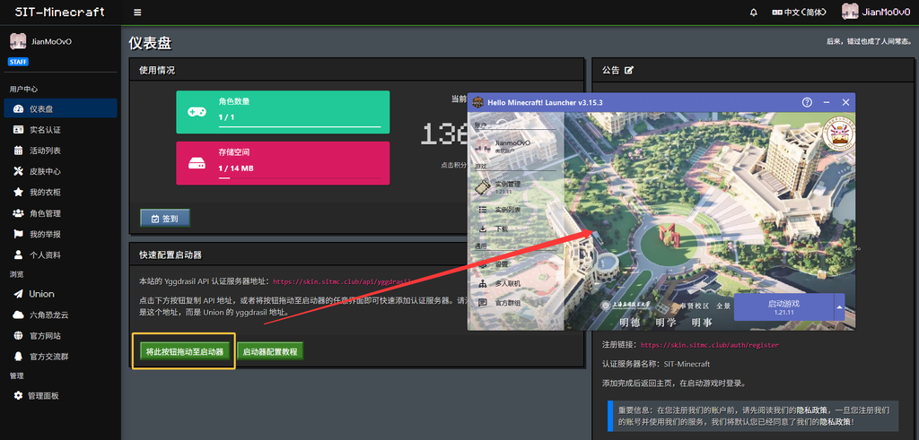The width and height of the screenshot is (919, 440).
Task: Expand version arrow beside 启动游戏 button
Action: 839,307
